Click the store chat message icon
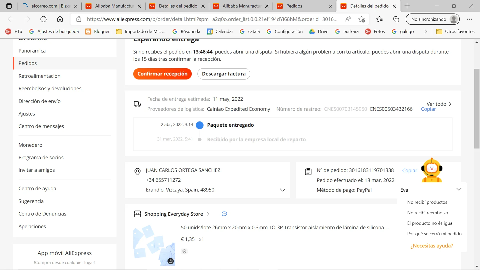Viewport: 480px width, 270px height. [224, 214]
